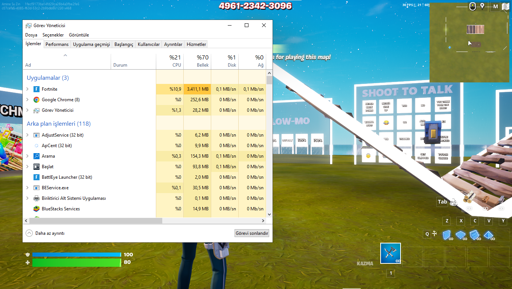
Task: Expand the AdjustService (32 bit) row
Action: tap(27, 135)
